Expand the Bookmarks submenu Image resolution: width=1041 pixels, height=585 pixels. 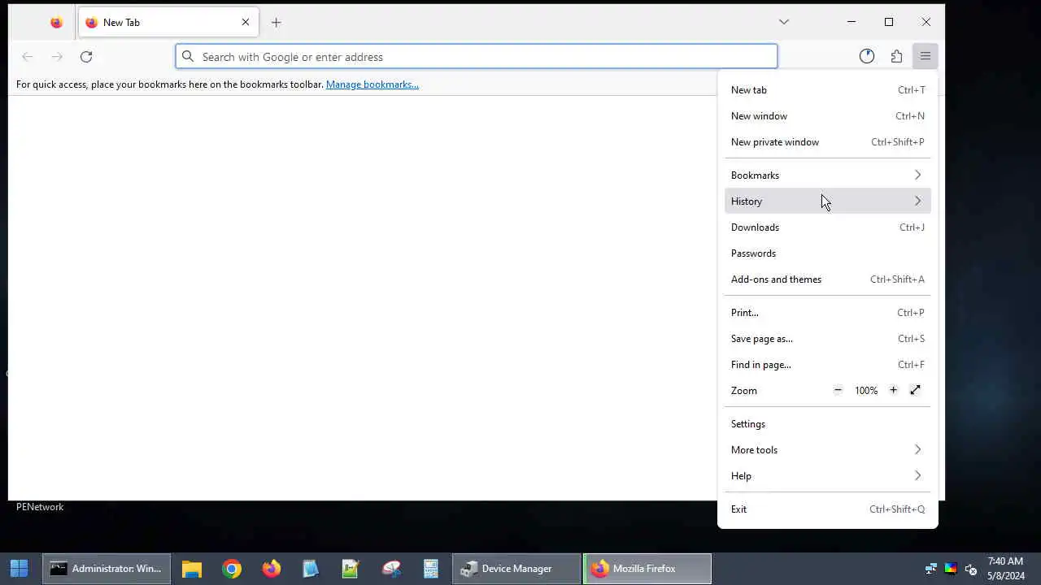click(828, 175)
